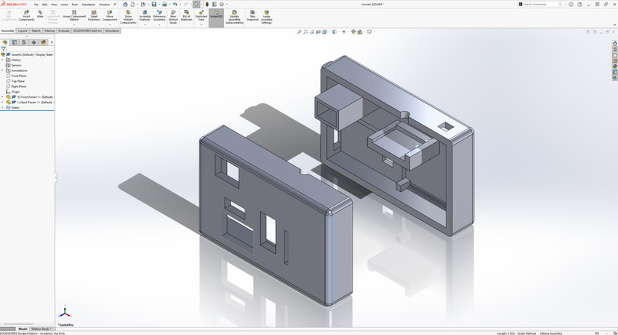Open the PropertyManager tab icon
The image size is (618, 335).
coord(15,42)
